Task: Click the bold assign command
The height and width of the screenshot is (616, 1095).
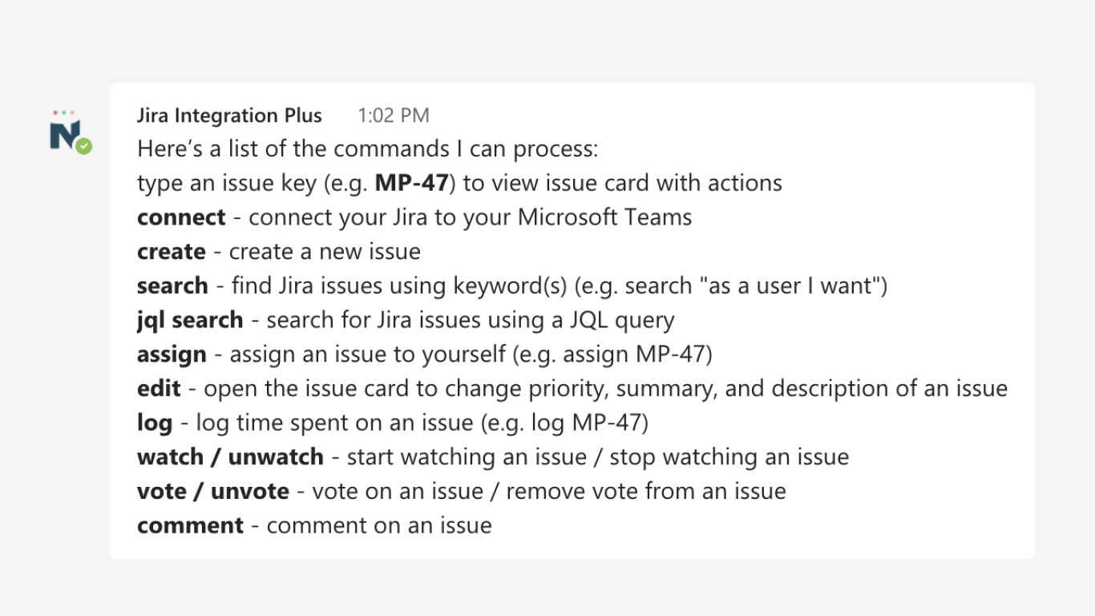Action: click(x=172, y=355)
